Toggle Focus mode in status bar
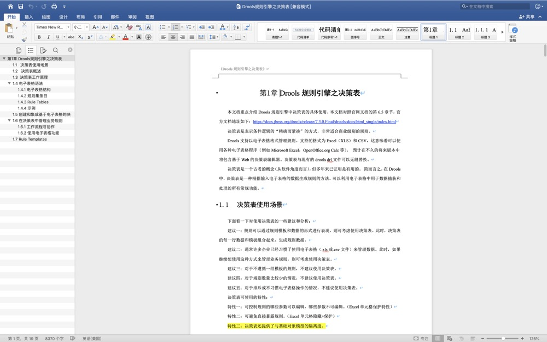 point(421,339)
